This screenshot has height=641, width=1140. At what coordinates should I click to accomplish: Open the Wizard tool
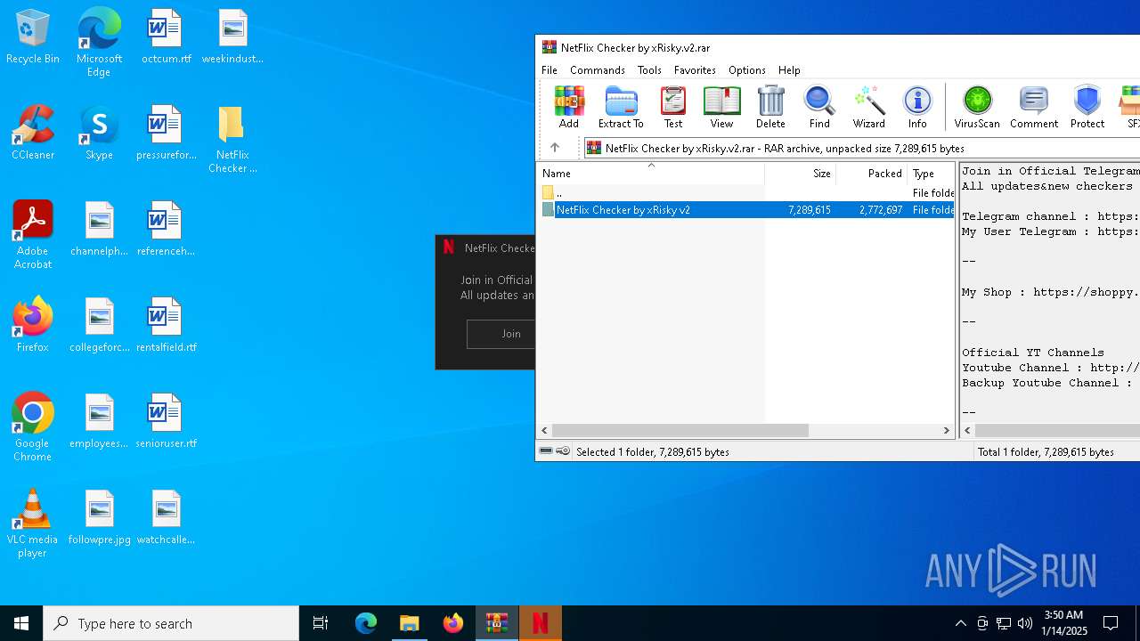868,107
